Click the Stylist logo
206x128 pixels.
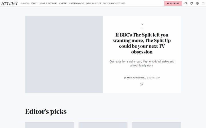(x=10, y=3)
